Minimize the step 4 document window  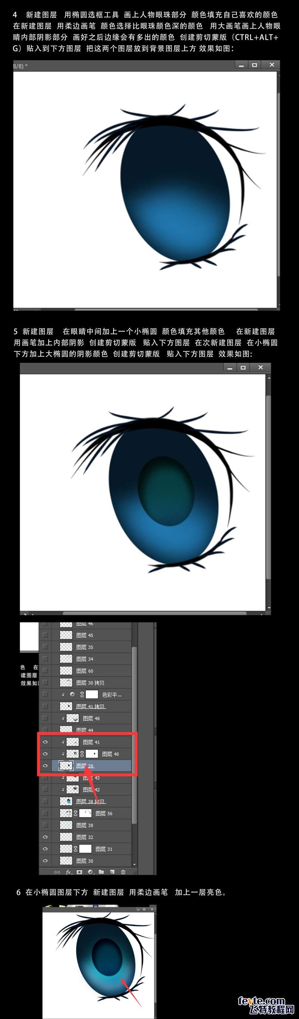(x=241, y=65)
